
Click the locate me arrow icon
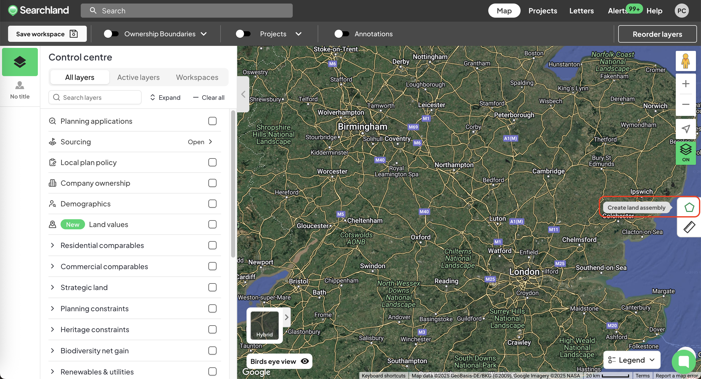tap(686, 129)
